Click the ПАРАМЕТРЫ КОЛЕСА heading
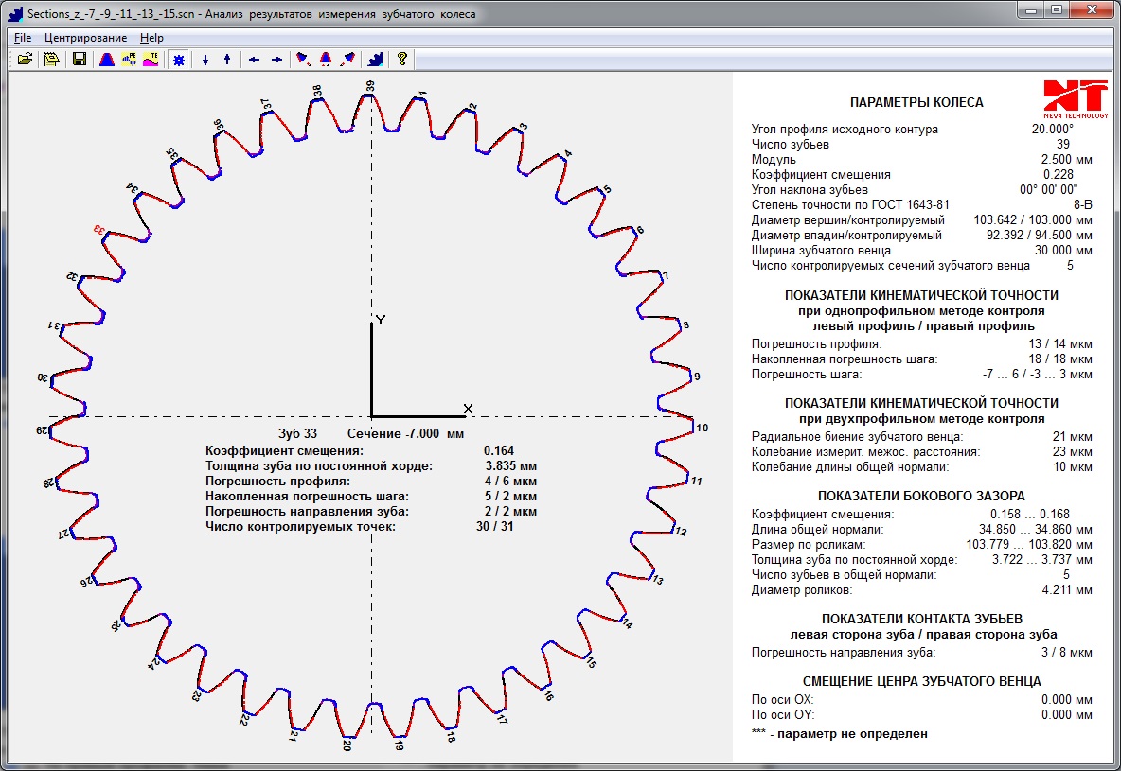 coord(916,103)
